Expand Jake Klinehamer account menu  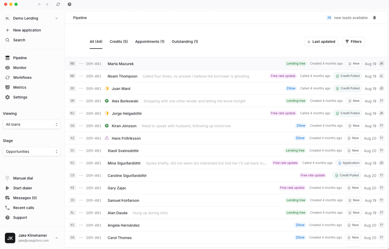tap(56, 238)
